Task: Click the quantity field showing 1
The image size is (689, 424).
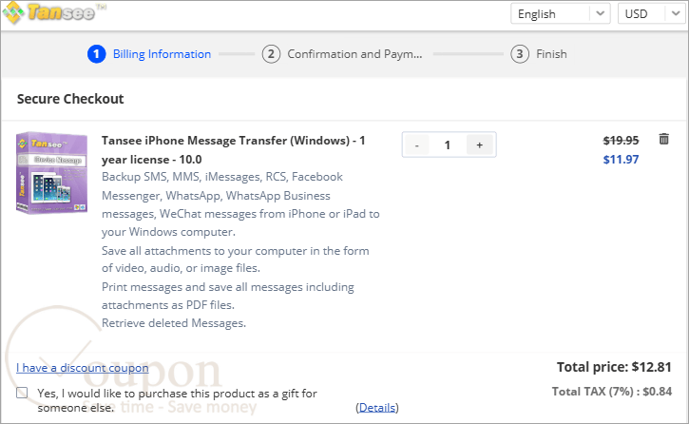Action: (x=448, y=145)
